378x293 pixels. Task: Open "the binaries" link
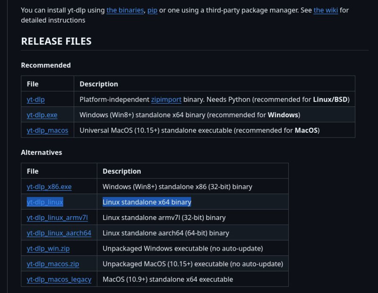click(125, 10)
